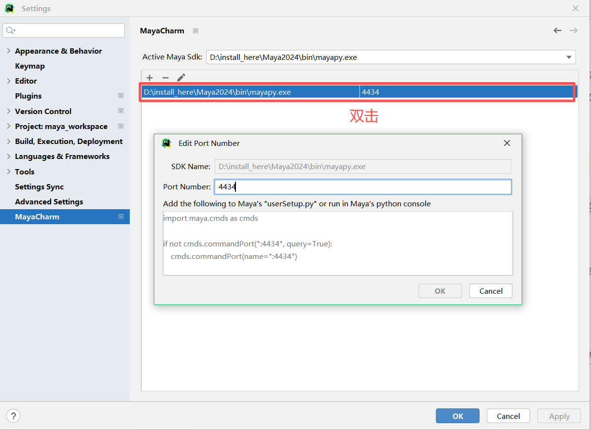Edit the SDK entry with the pencil icon

(x=181, y=78)
